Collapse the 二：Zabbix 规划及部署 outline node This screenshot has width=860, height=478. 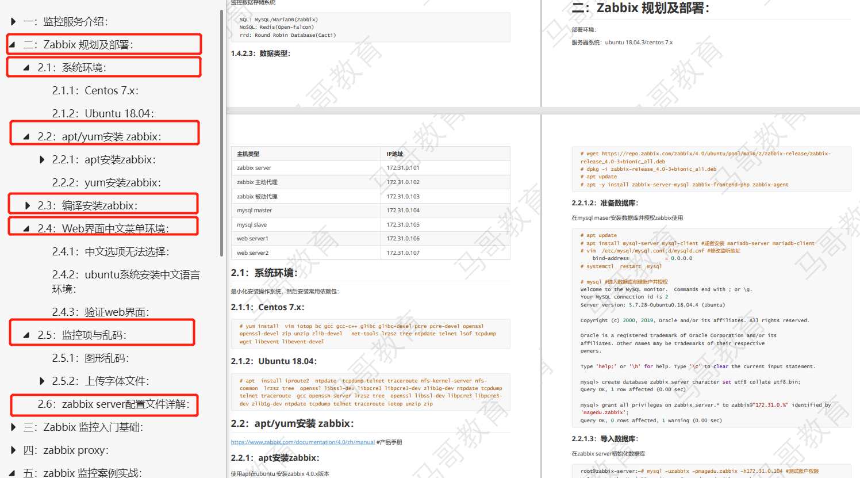pyautogui.click(x=13, y=45)
